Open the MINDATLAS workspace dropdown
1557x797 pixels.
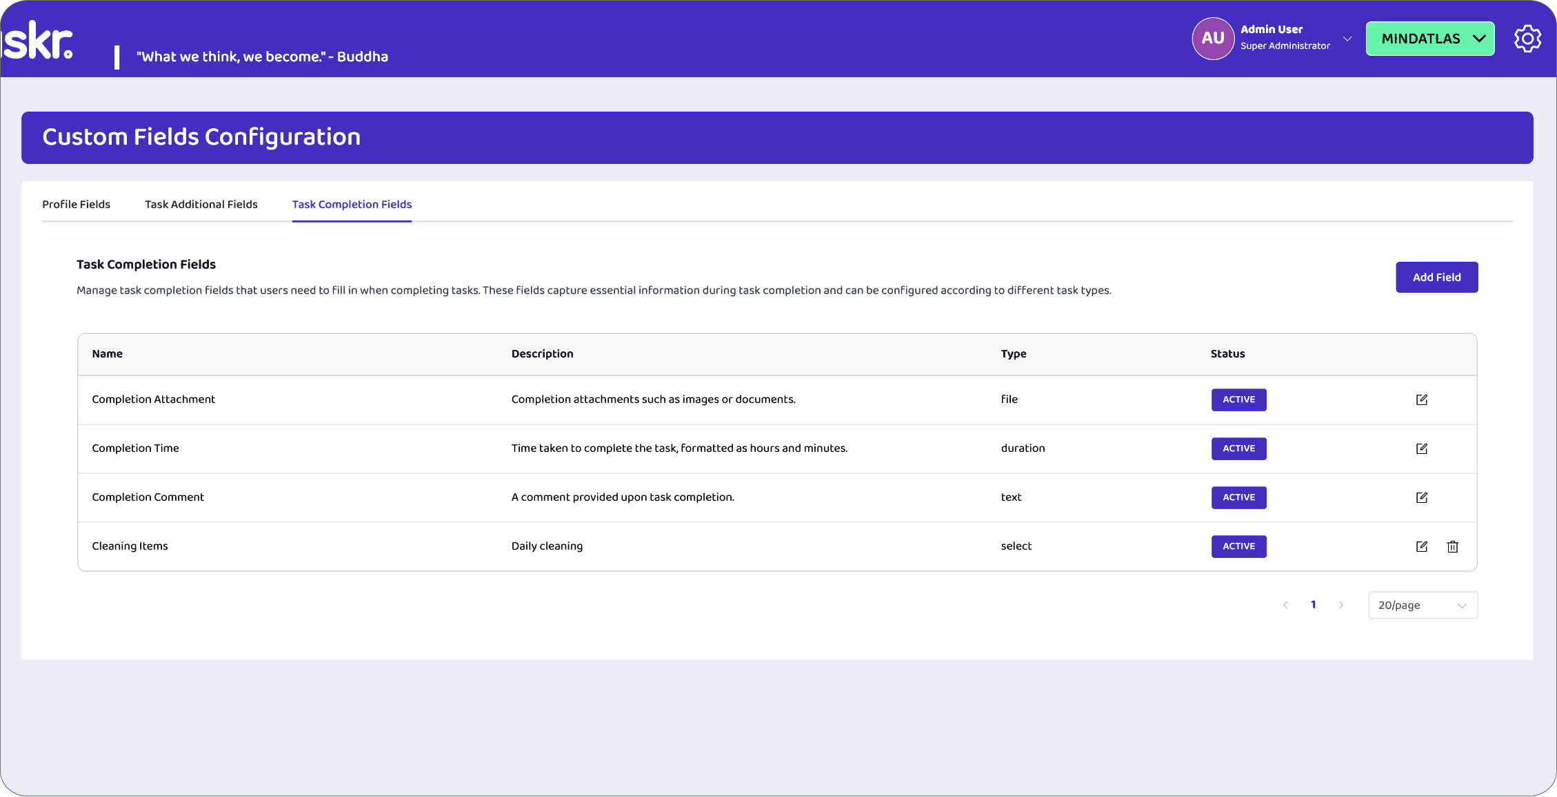[x=1429, y=39]
